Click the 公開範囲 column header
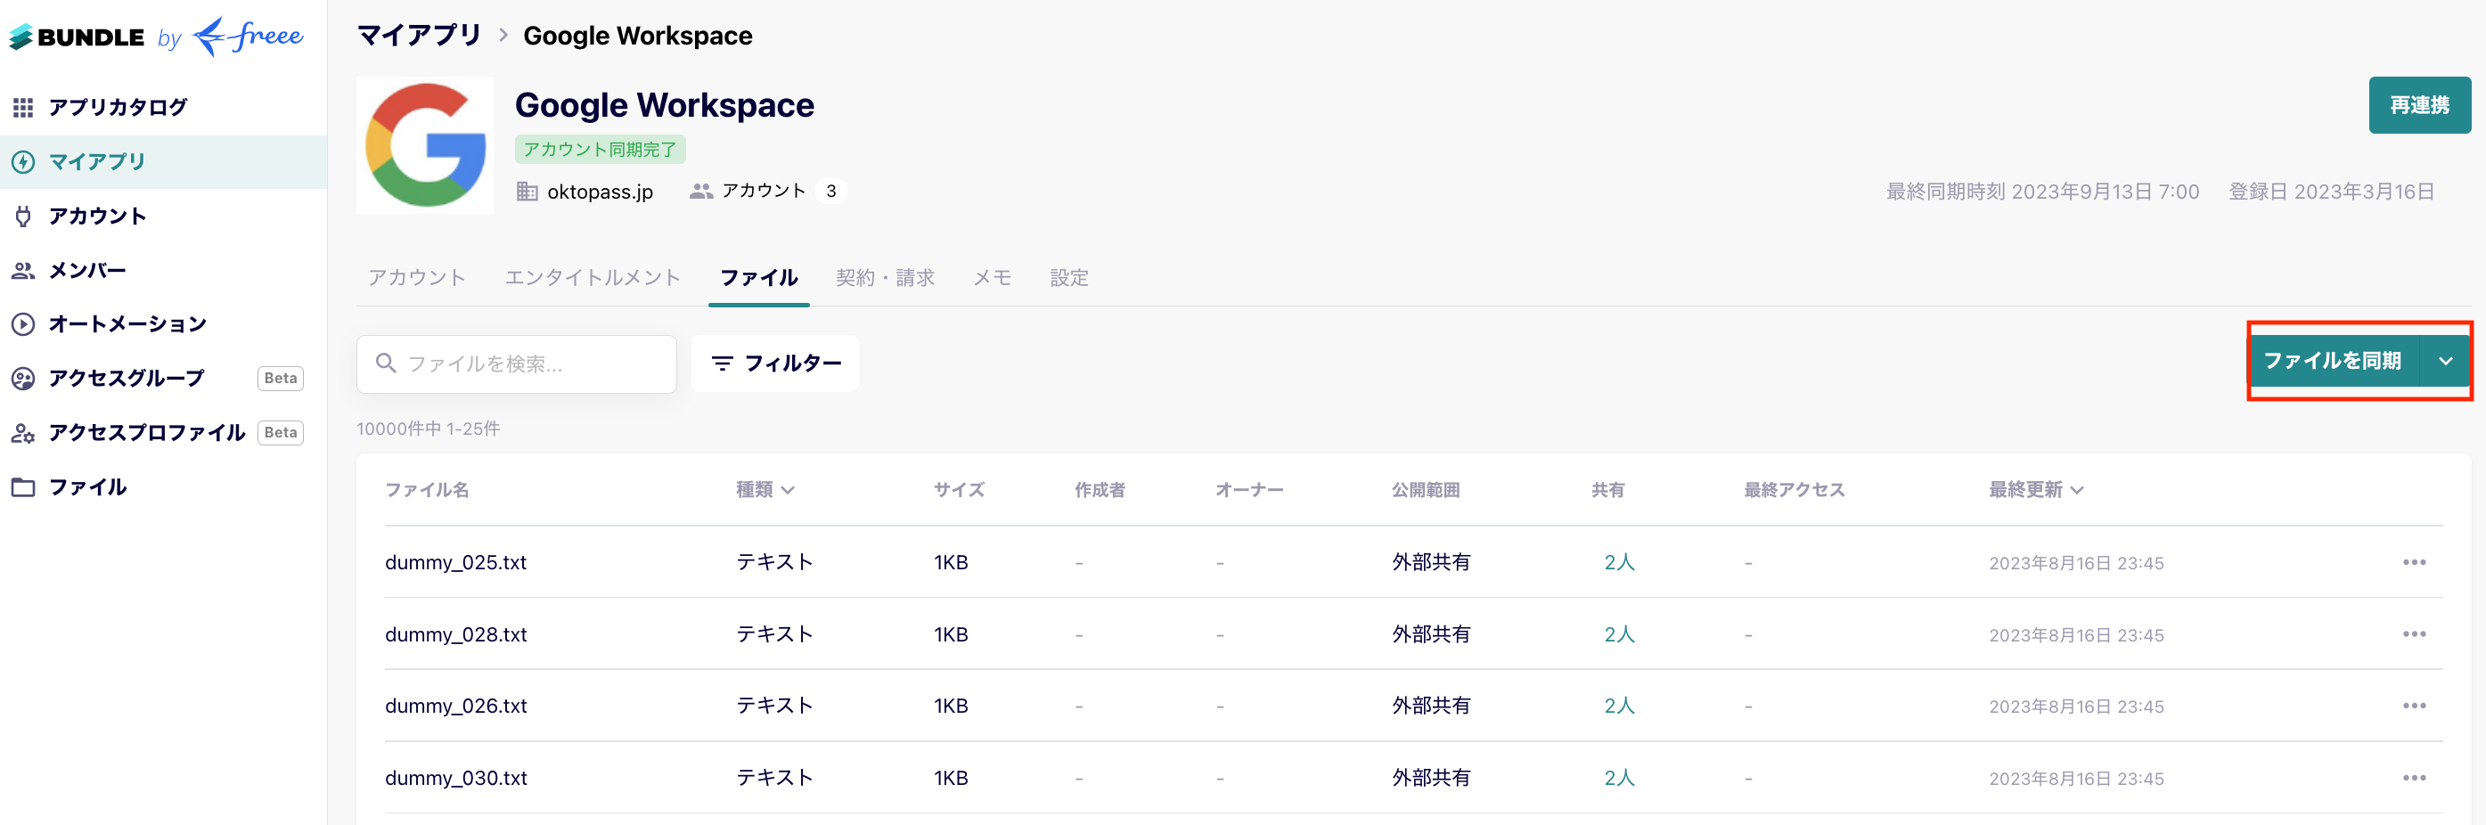This screenshot has width=2486, height=825. (x=1426, y=490)
